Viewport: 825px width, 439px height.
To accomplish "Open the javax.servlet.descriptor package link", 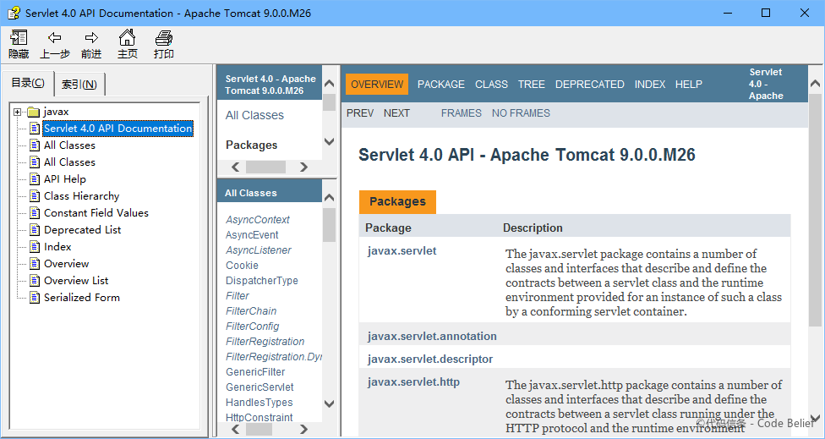I will point(430,359).
